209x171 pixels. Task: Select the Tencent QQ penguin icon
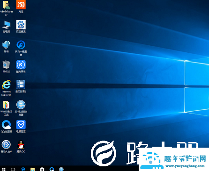21,145
